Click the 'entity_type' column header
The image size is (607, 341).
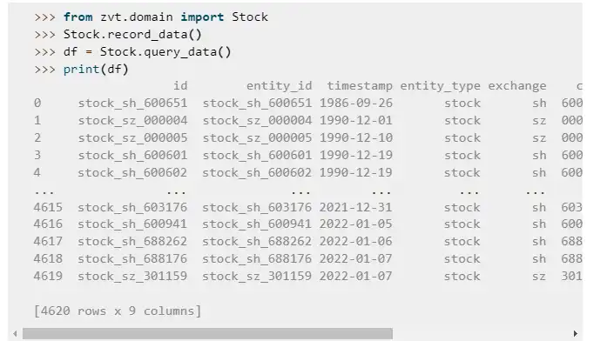coord(440,86)
